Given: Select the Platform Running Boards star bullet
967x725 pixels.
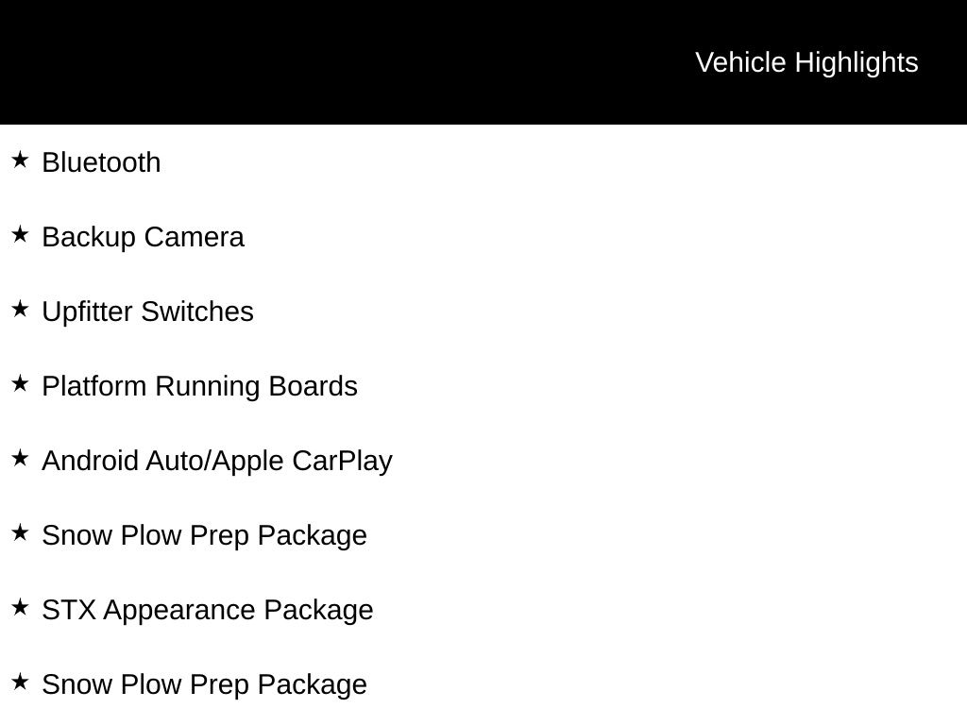Looking at the screenshot, I should [x=20, y=383].
